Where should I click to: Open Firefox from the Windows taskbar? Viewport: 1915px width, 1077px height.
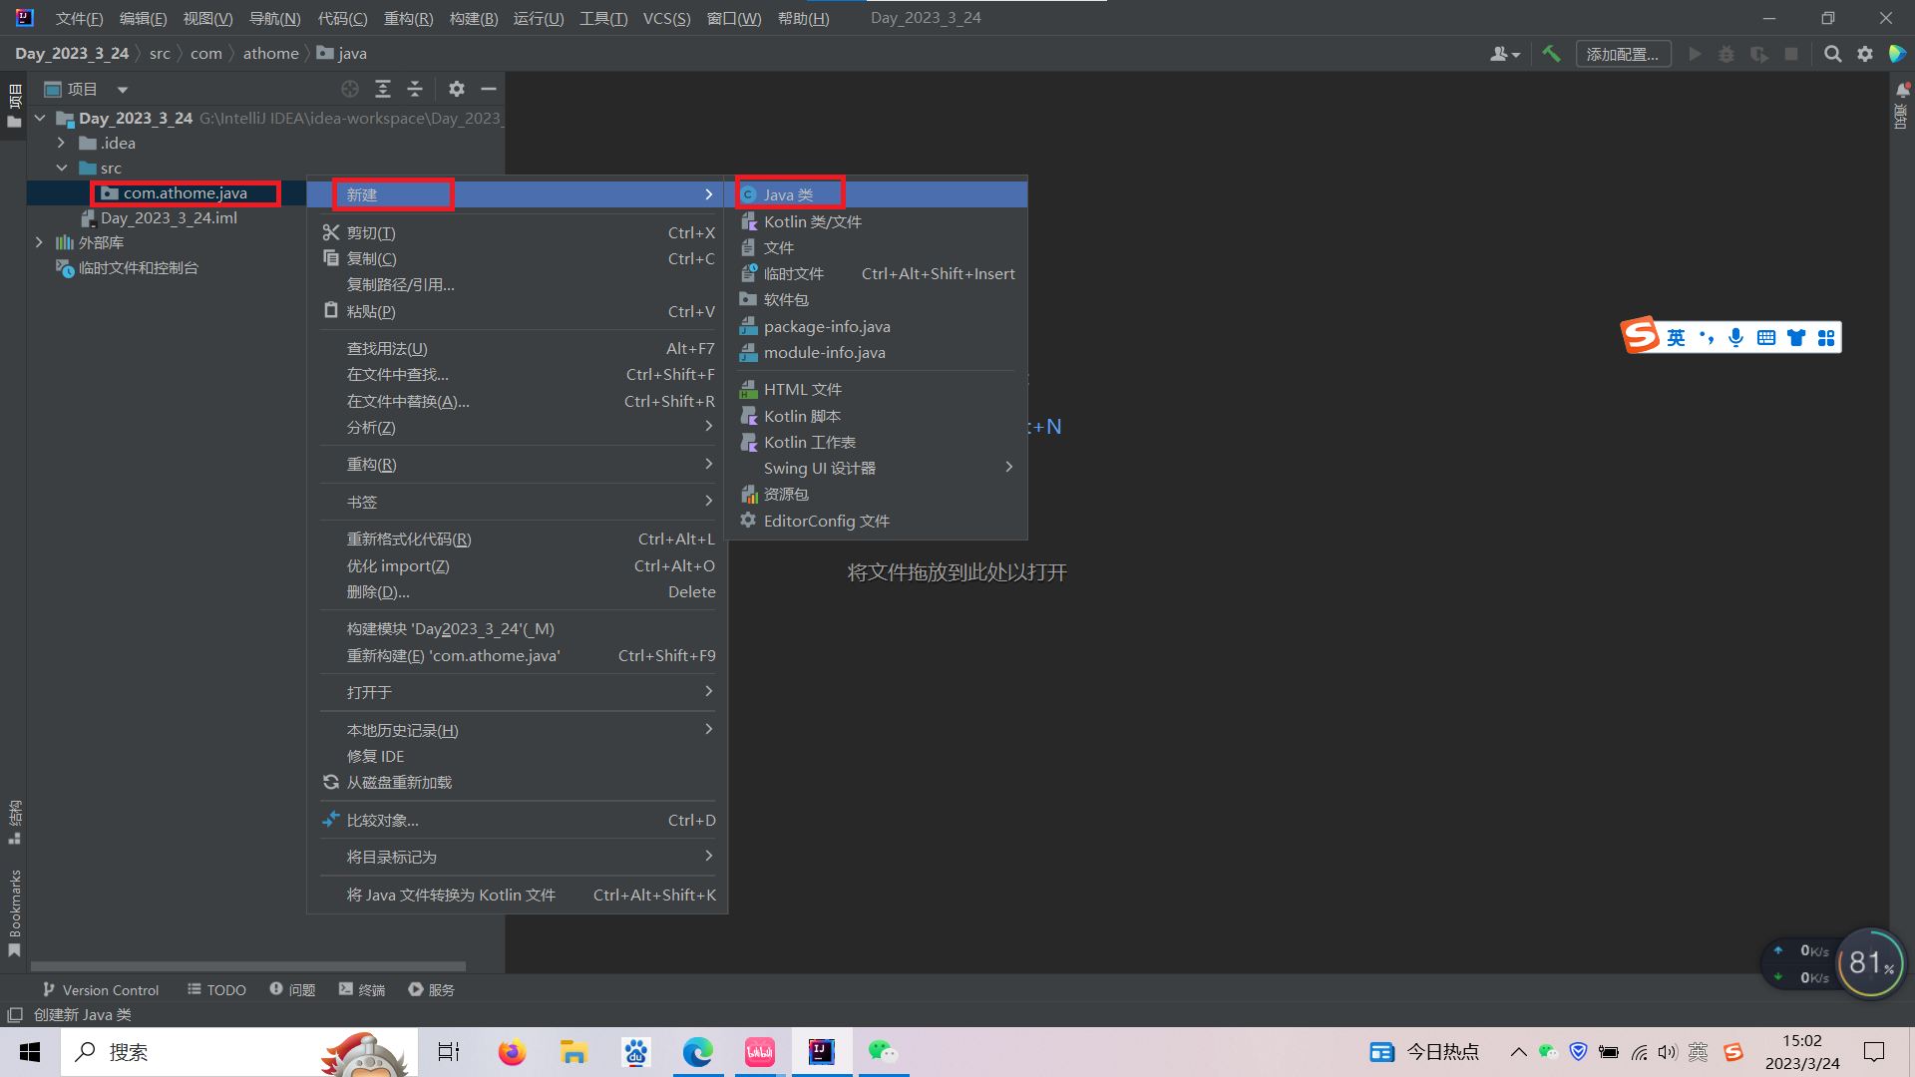pyautogui.click(x=512, y=1052)
